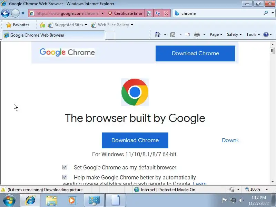The width and height of the screenshot is (276, 207).
Task: Click the volume speaker tray icon
Action: pyautogui.click(x=241, y=200)
